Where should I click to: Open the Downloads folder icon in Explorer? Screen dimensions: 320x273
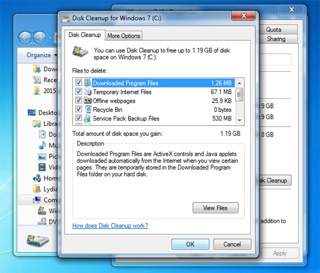click(37, 69)
